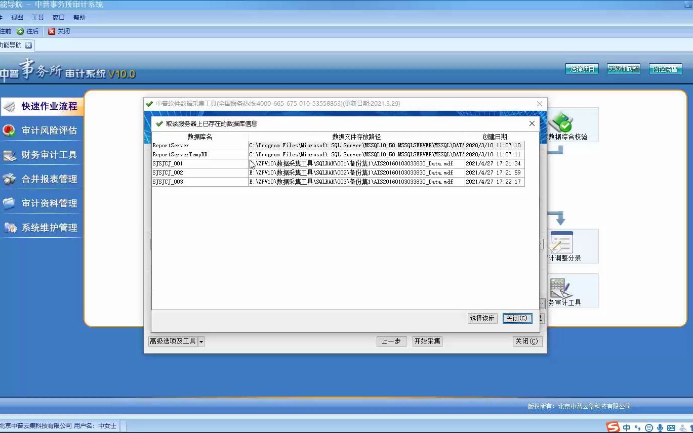Select 审计风险评估 in the left sidebar
This screenshot has width=693, height=433.
coord(42,131)
